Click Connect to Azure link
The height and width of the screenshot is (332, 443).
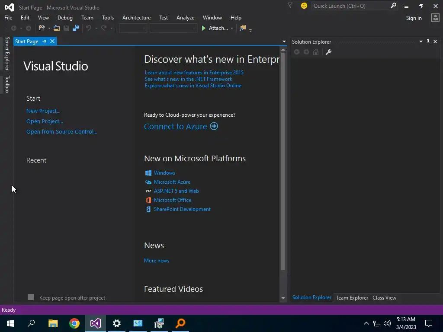176,127
